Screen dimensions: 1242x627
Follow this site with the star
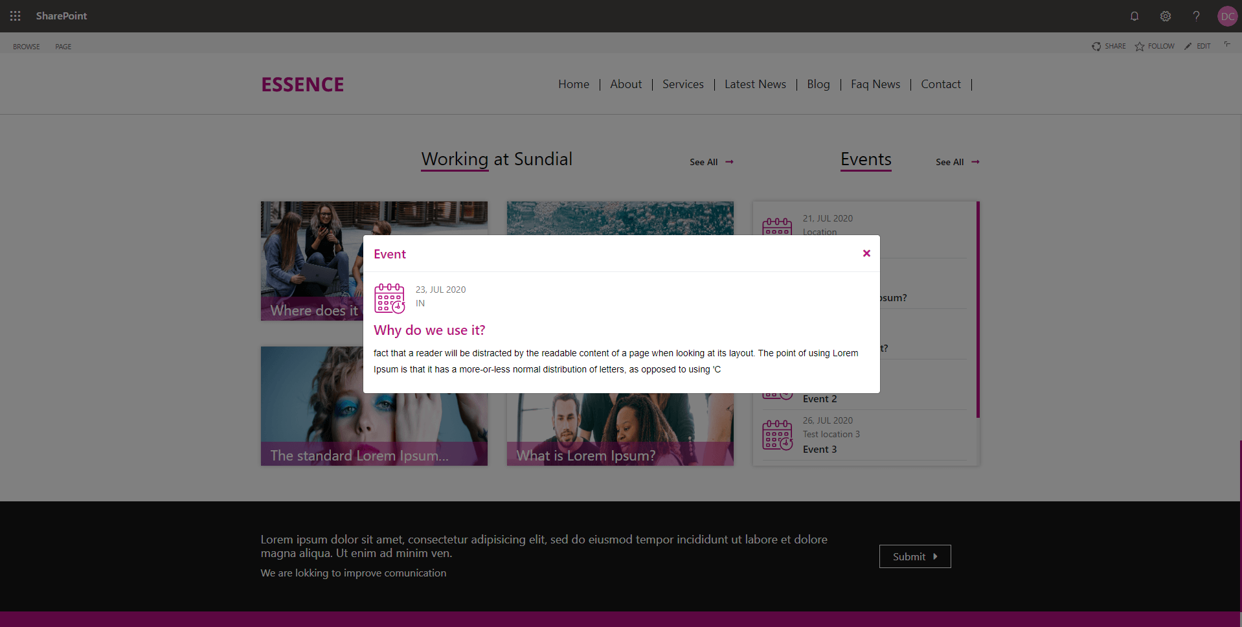point(1155,46)
